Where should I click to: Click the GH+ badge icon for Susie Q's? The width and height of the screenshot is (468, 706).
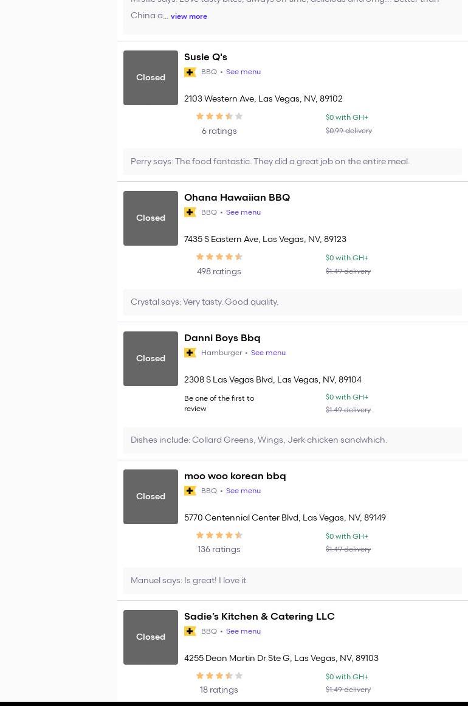tap(190, 72)
